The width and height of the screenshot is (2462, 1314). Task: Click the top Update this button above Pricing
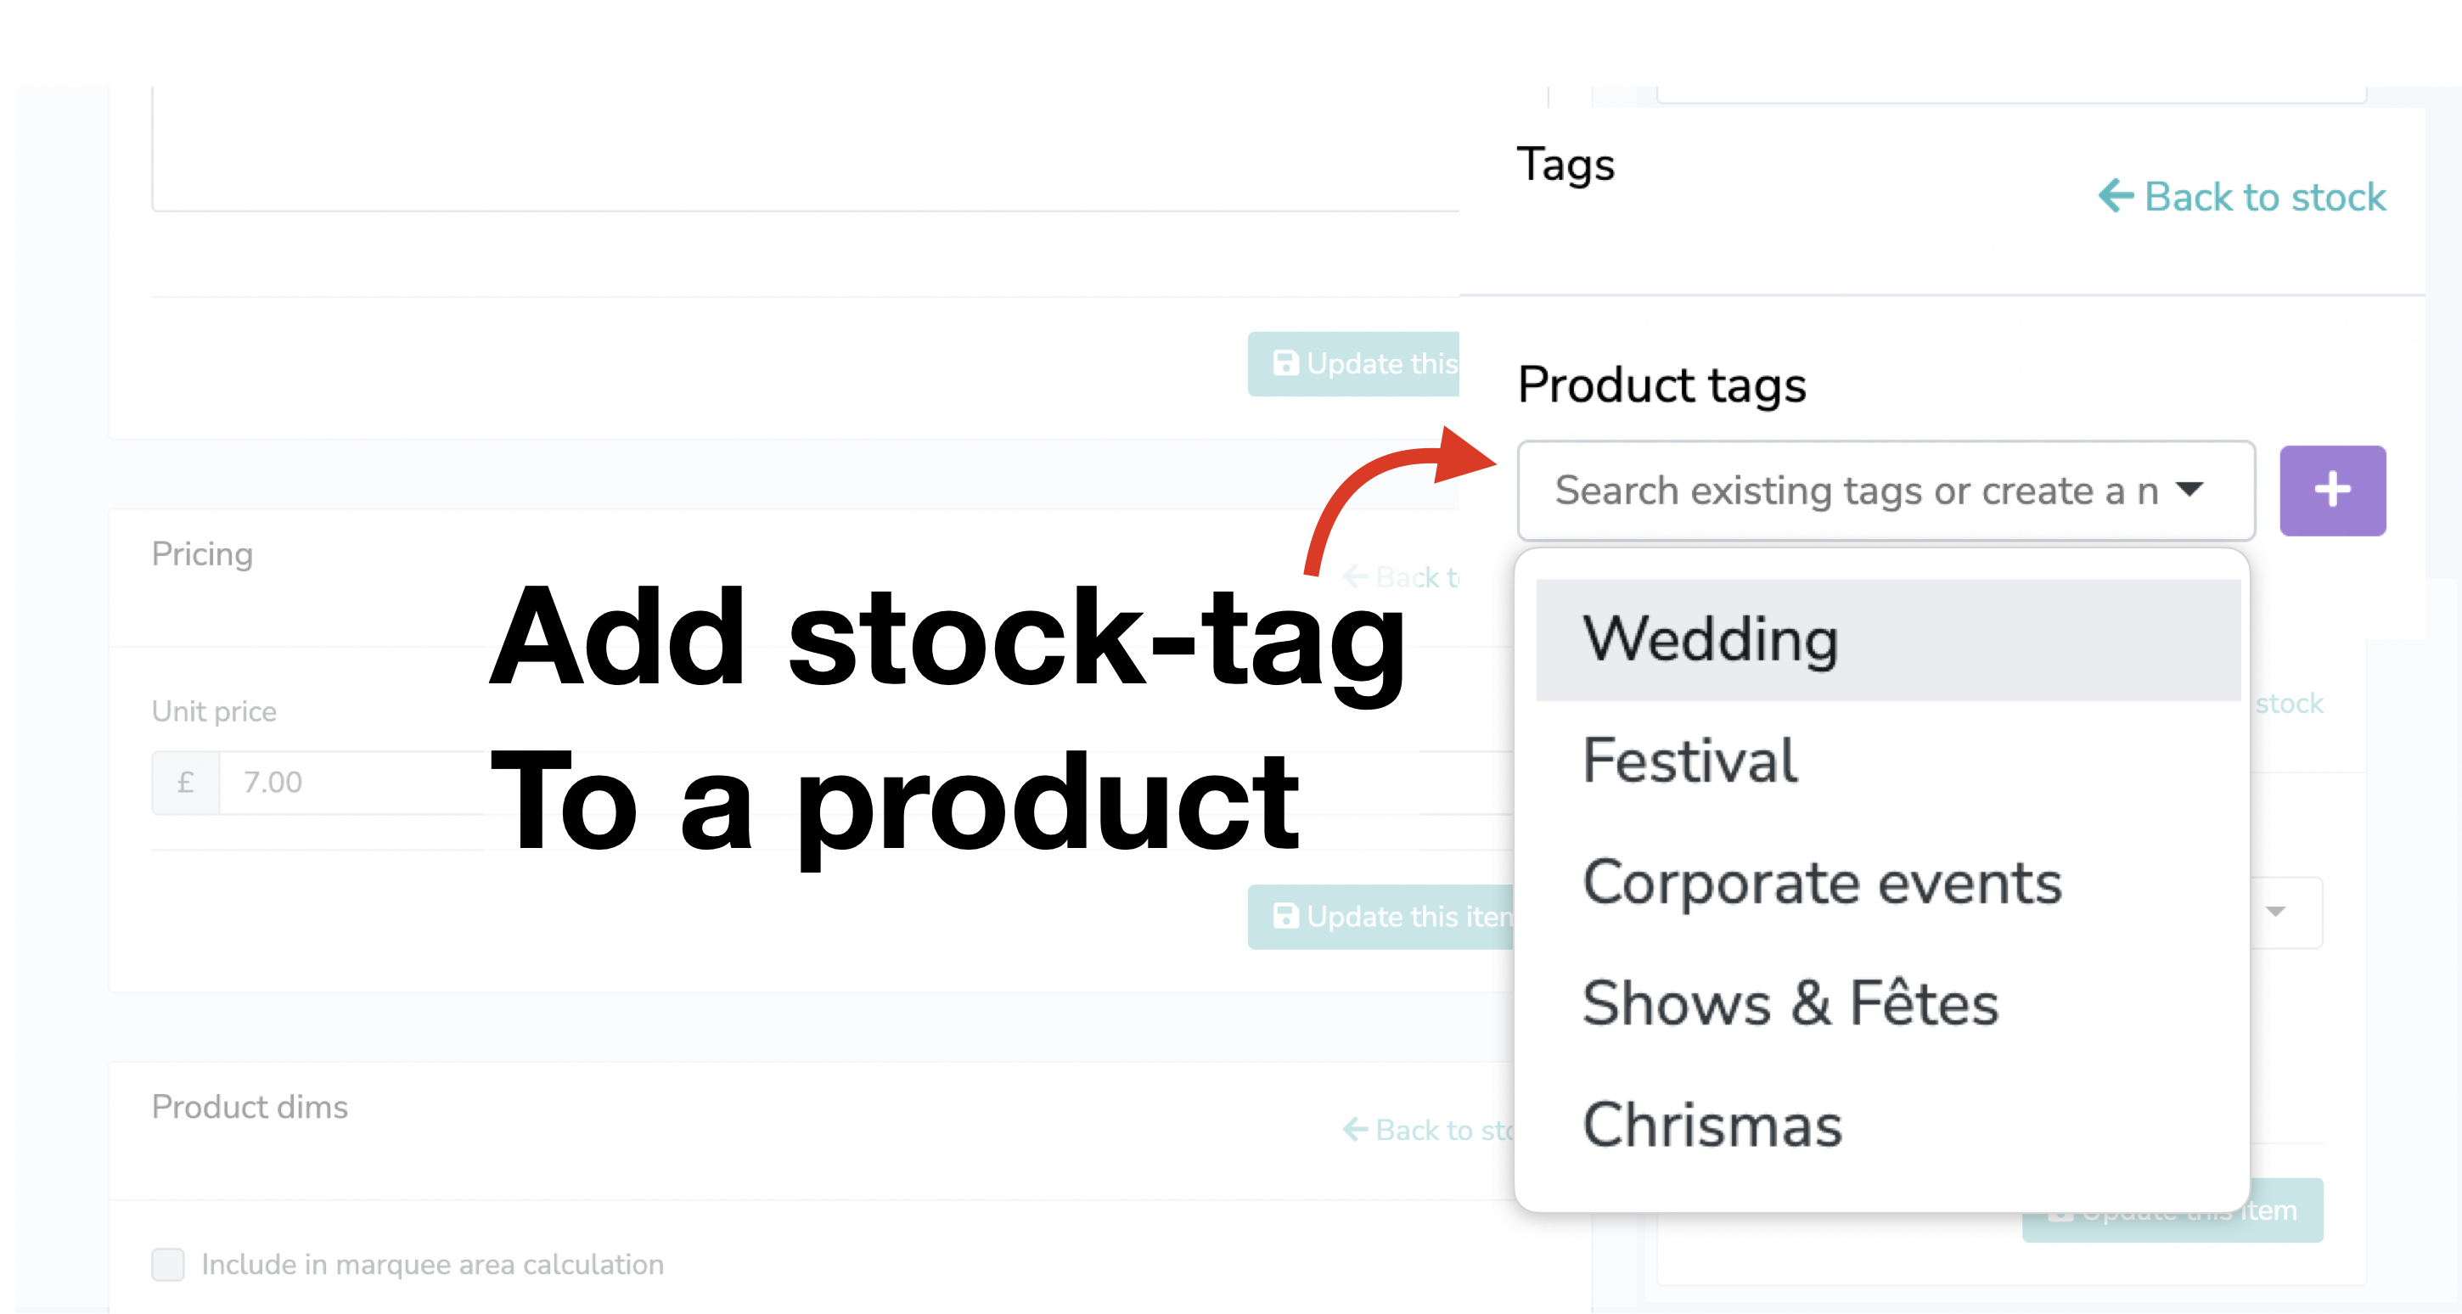(1353, 364)
